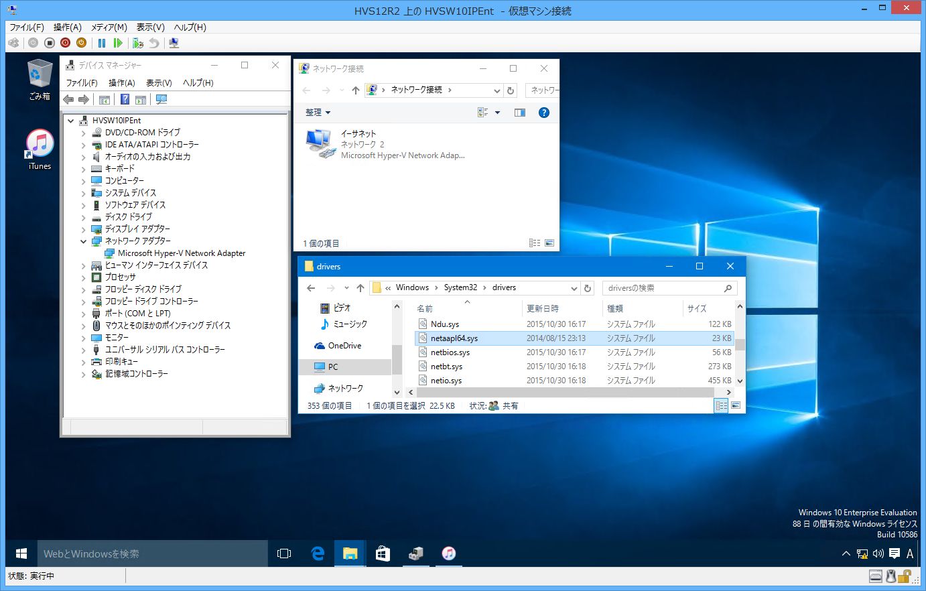Image resolution: width=926 pixels, height=591 pixels.
Task: Click drivers file list vertical scrollbar
Action: 740,344
